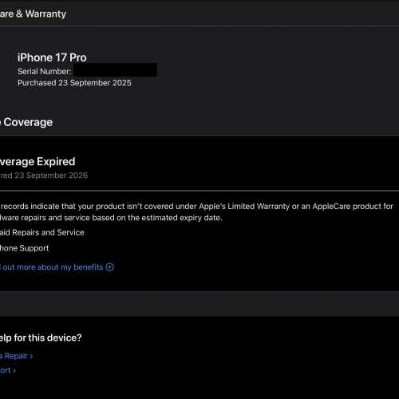The image size is (399, 399).
Task: Click the '23 September 2026' expiry date
Action: 51,176
